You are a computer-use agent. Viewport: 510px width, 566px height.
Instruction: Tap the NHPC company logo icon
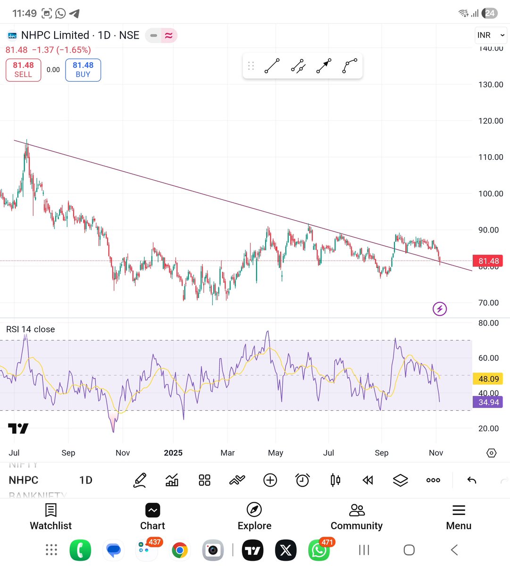12,35
